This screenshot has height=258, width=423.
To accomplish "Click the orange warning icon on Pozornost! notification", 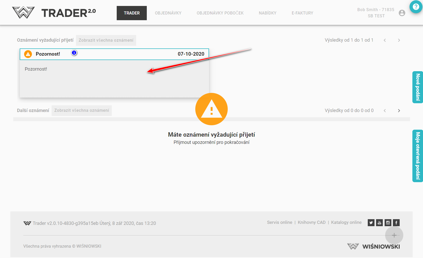I will coord(28,54).
